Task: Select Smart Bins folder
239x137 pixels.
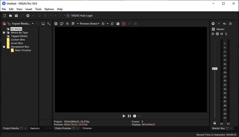Action: coord(17,43)
